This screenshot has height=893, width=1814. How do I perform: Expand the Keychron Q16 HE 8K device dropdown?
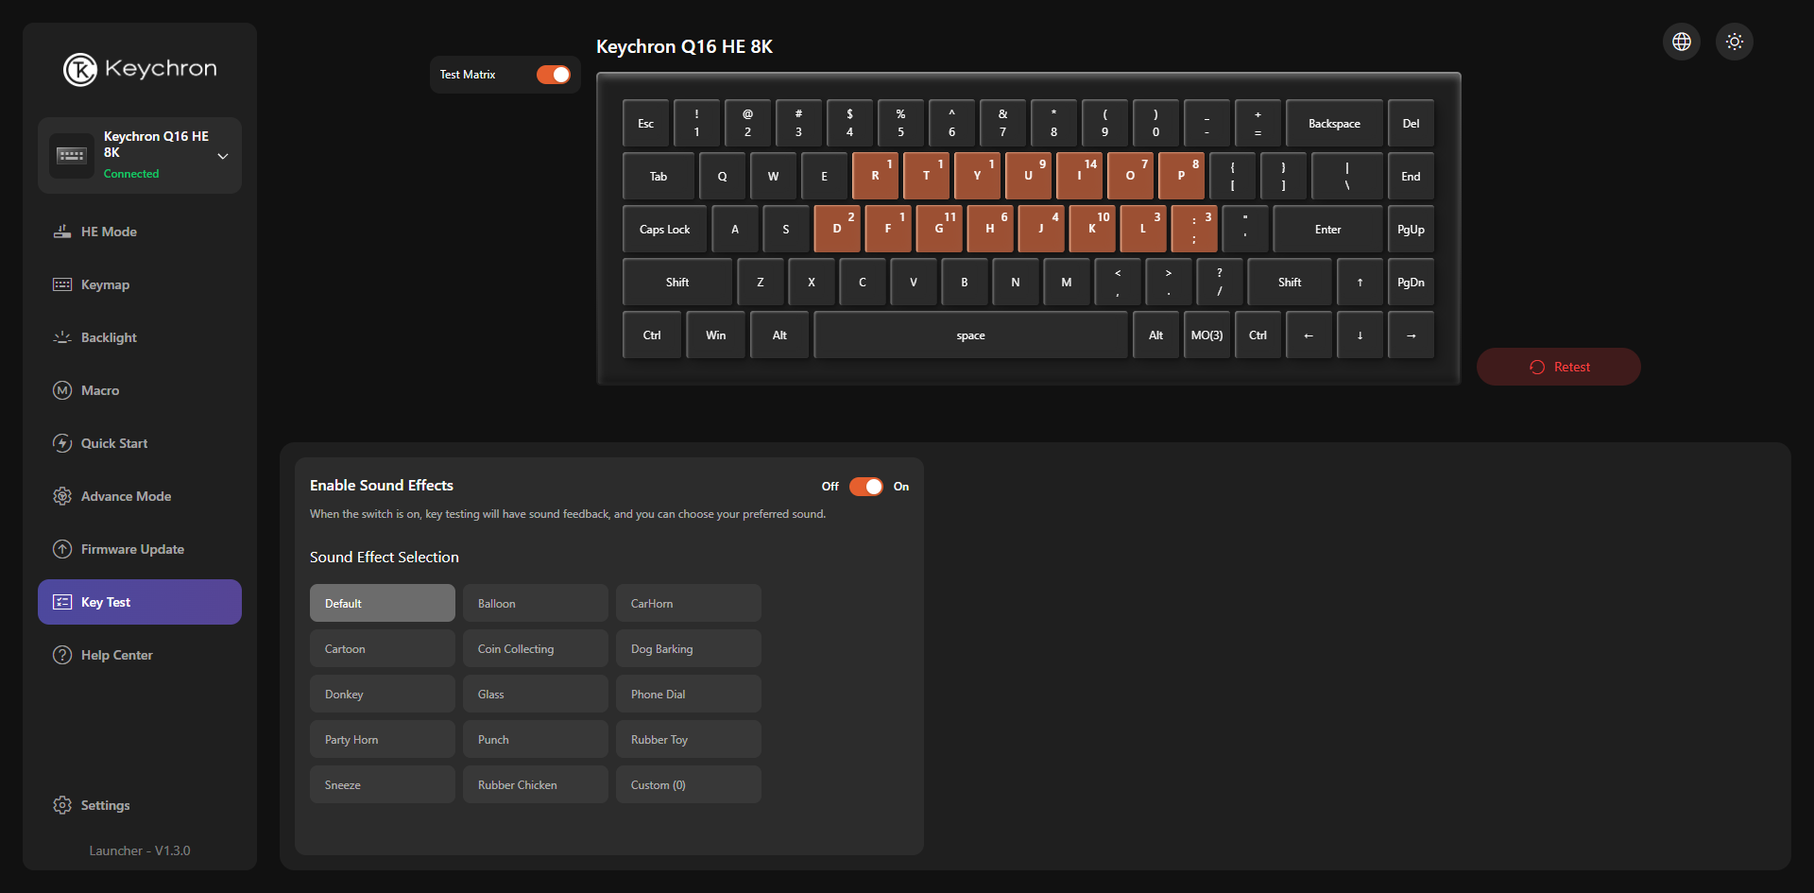[x=223, y=156]
